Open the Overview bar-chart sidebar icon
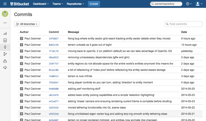206x121 pixels. point(5,33)
